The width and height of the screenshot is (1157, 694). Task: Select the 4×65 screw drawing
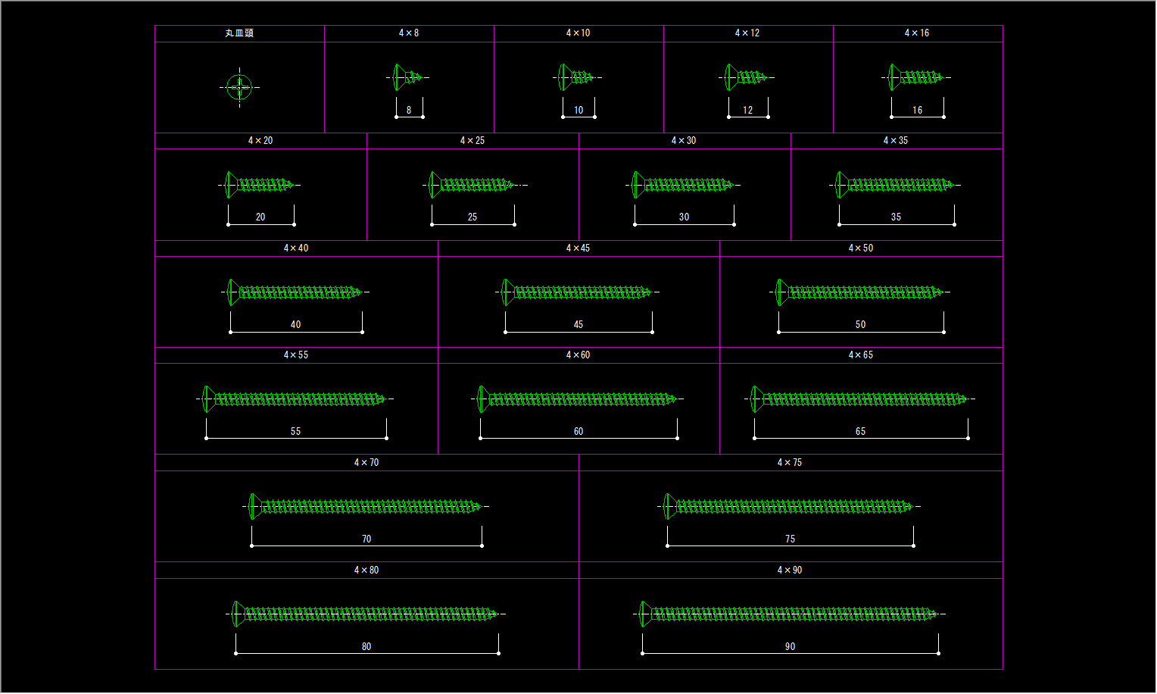pyautogui.click(x=860, y=399)
